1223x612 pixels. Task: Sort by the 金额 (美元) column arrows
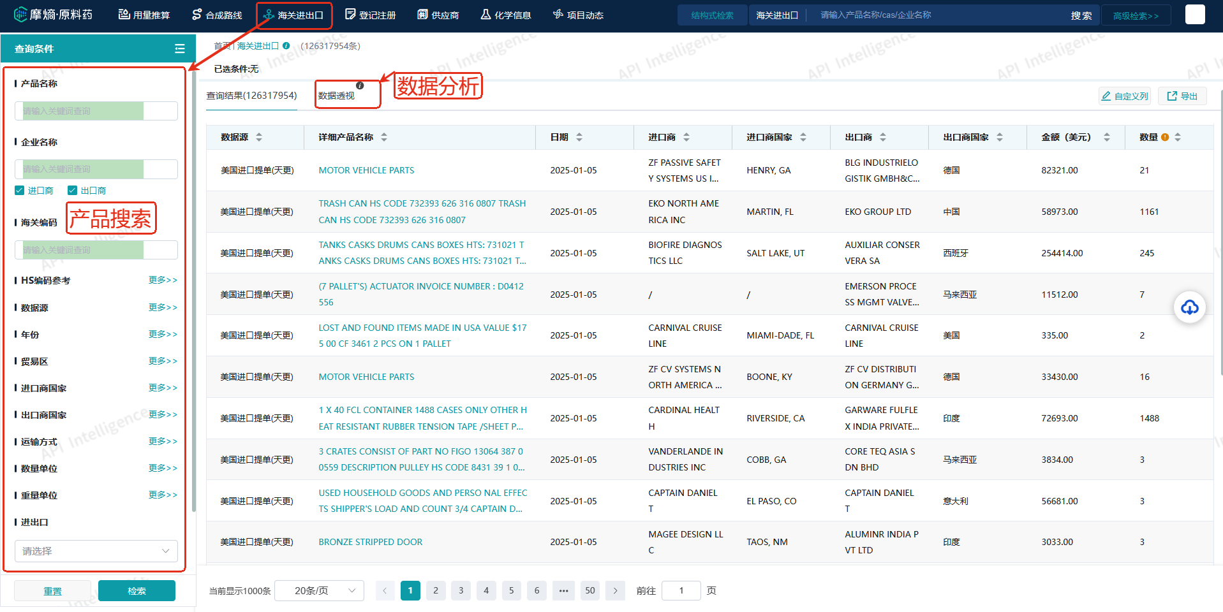1107,137
